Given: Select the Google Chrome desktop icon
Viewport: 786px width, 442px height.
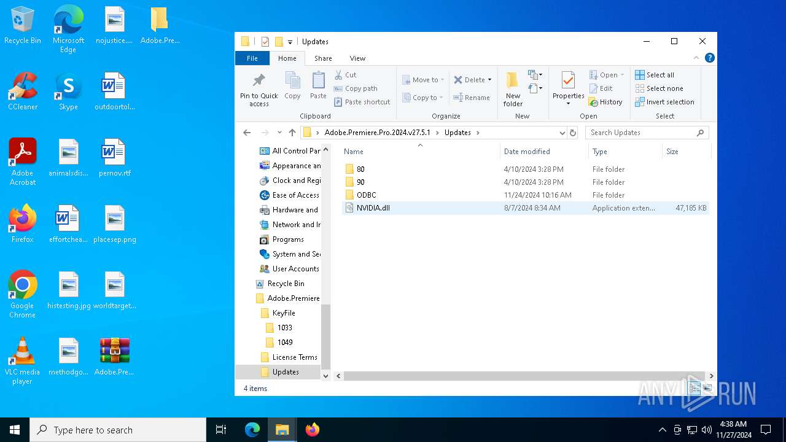Looking at the screenshot, I should point(23,295).
